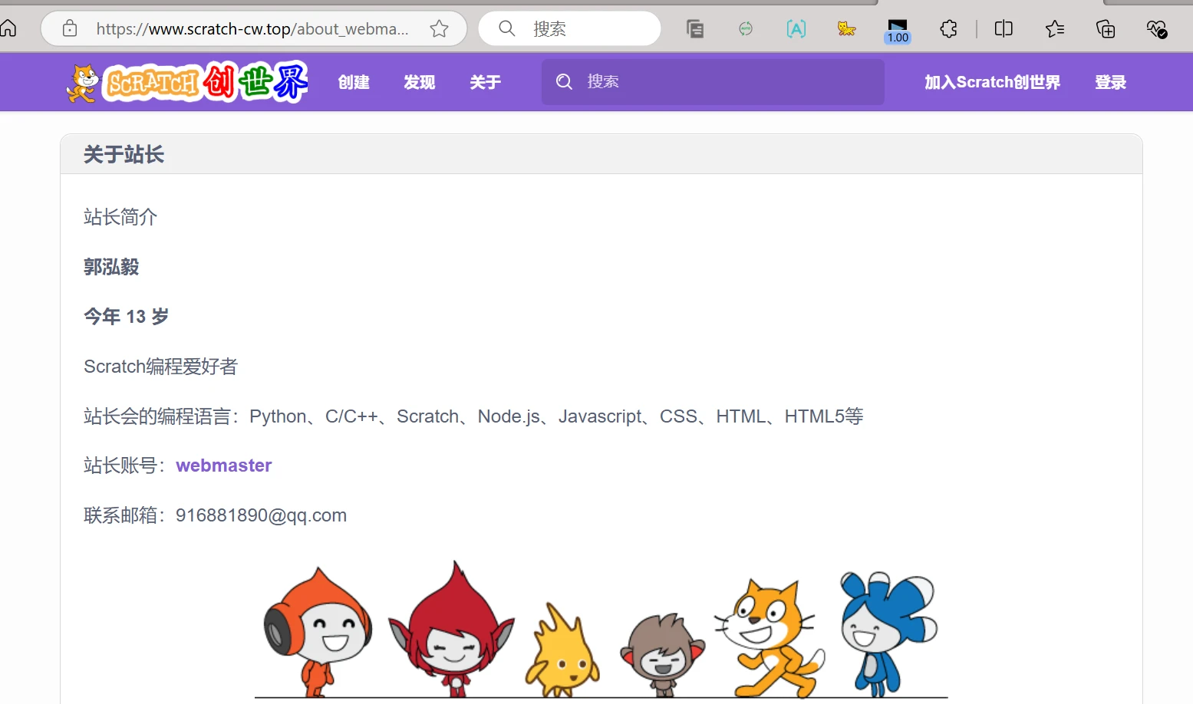
Task: Click the browser home icon
Action: (x=8, y=29)
